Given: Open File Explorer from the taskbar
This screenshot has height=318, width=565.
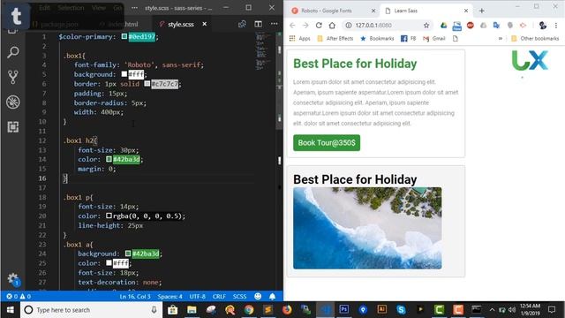Looking at the screenshot, I should [192, 309].
